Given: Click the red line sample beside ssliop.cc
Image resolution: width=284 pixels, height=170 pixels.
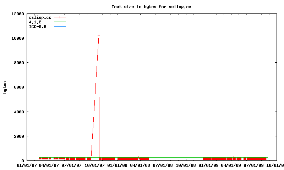Looking at the screenshot, I should click(60, 17).
